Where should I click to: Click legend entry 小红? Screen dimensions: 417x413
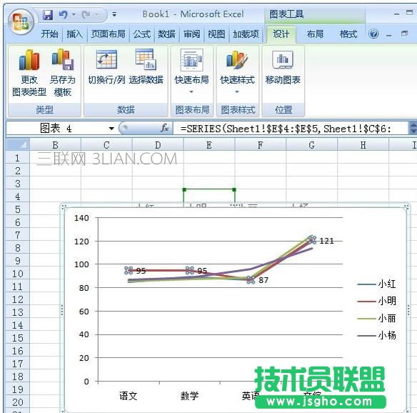(376, 284)
